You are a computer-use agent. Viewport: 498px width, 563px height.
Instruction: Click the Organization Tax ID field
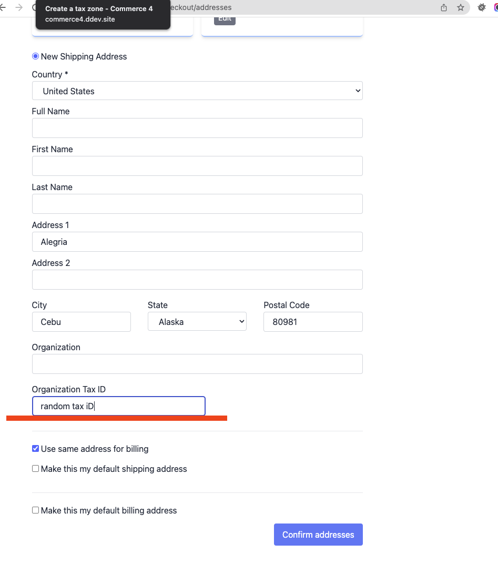118,406
